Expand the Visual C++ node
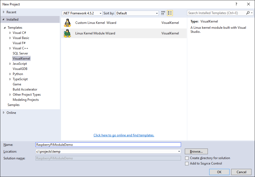The image size is (255, 177). click(x=10, y=48)
